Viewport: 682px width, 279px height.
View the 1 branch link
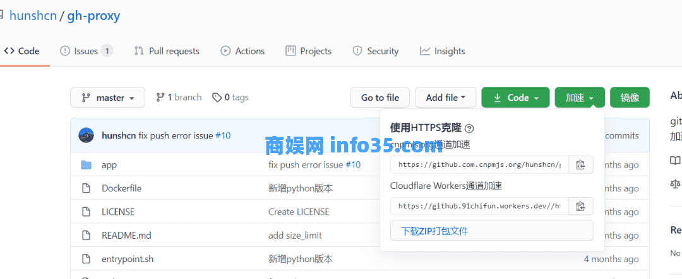[179, 97]
